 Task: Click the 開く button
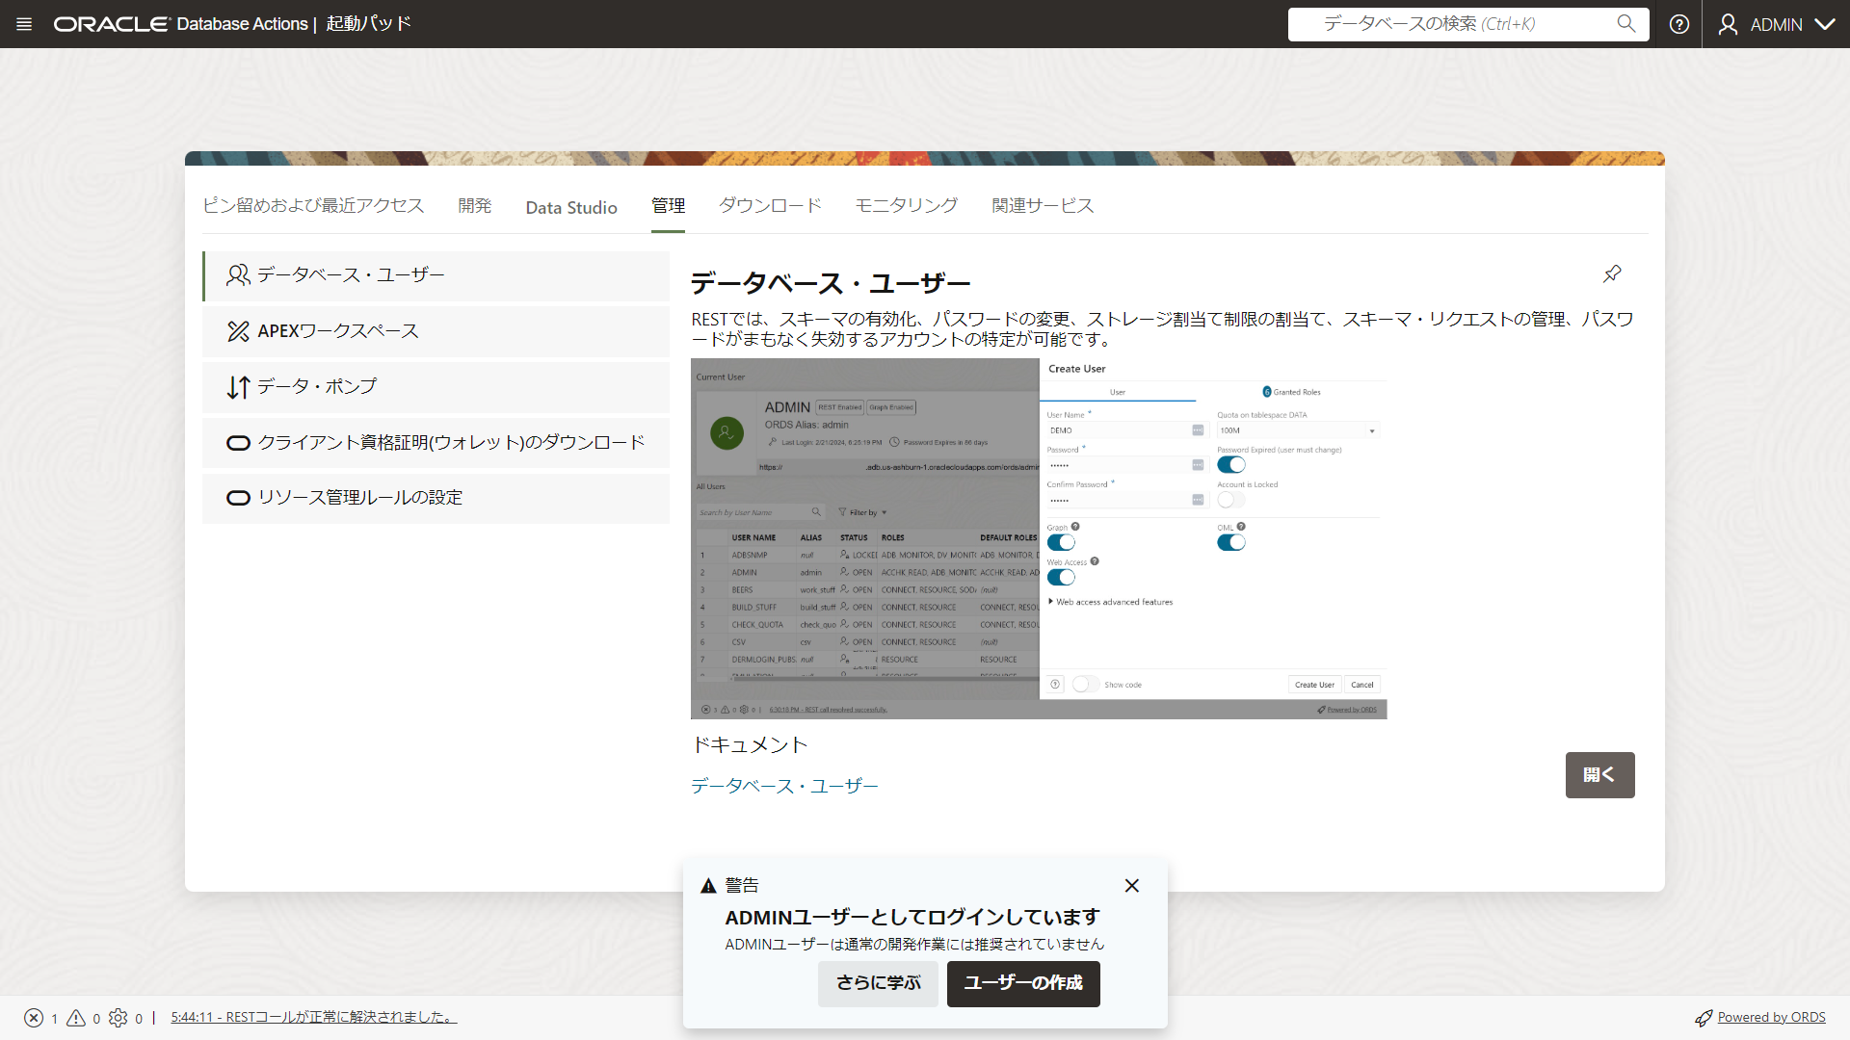pyautogui.click(x=1599, y=775)
